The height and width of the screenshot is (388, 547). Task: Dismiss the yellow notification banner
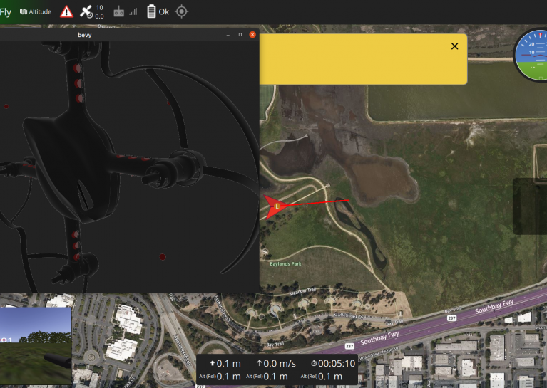454,46
